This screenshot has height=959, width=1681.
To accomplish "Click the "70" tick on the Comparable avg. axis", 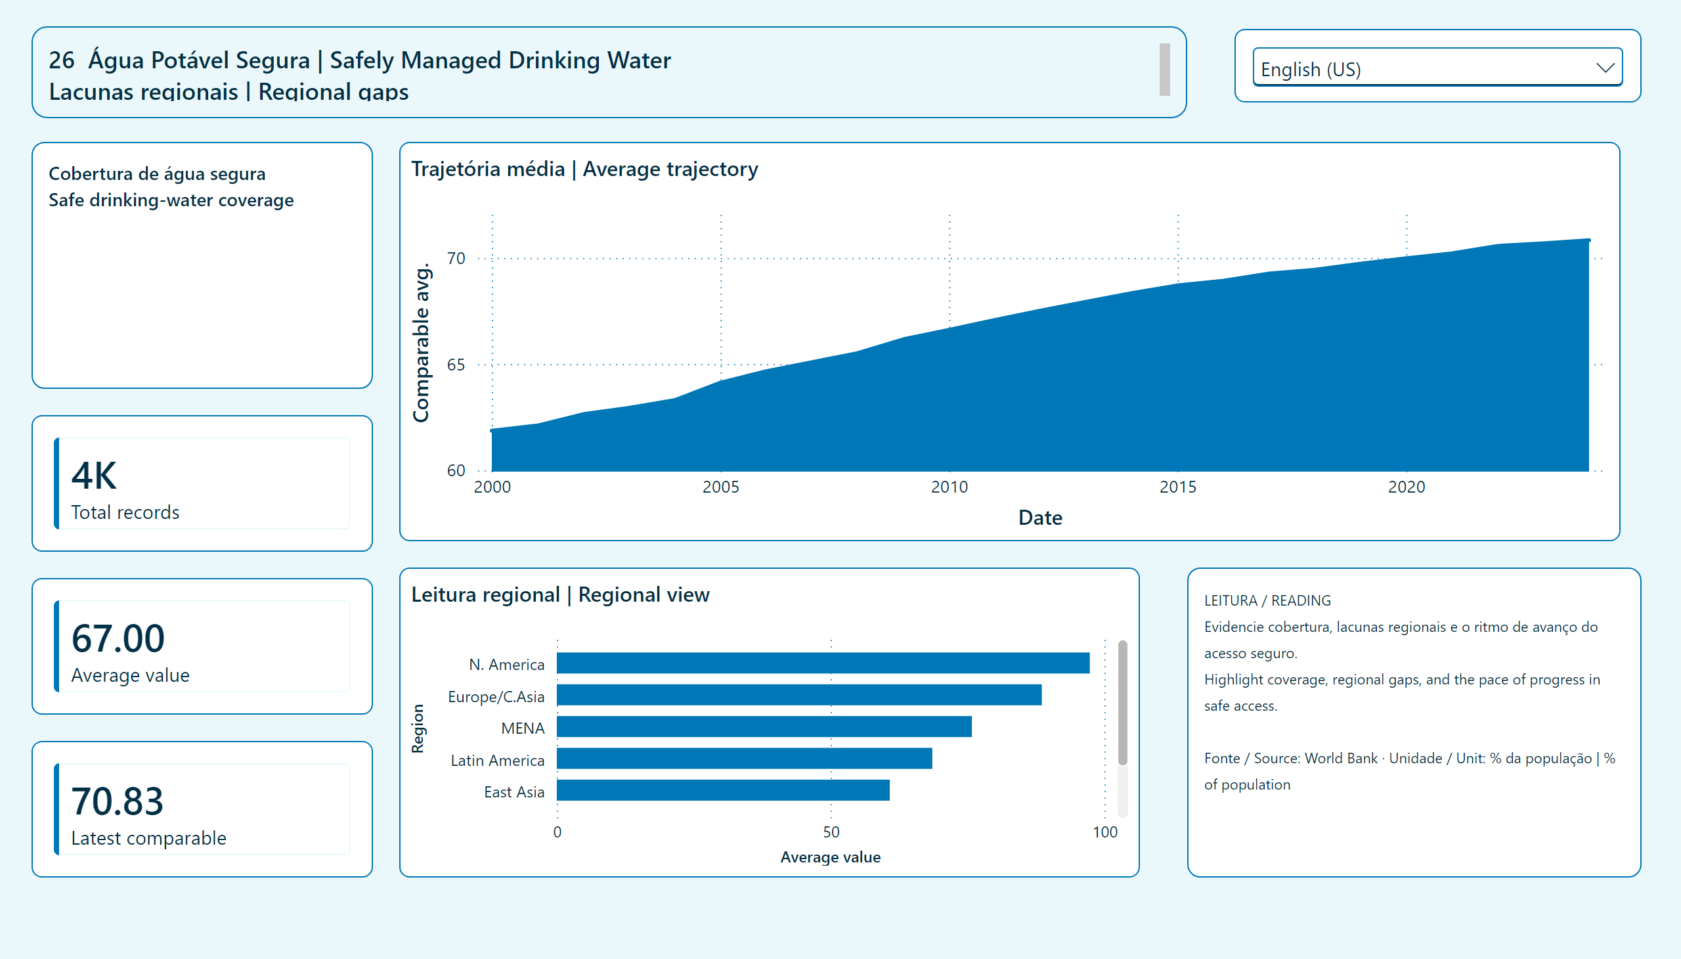I will [x=456, y=258].
